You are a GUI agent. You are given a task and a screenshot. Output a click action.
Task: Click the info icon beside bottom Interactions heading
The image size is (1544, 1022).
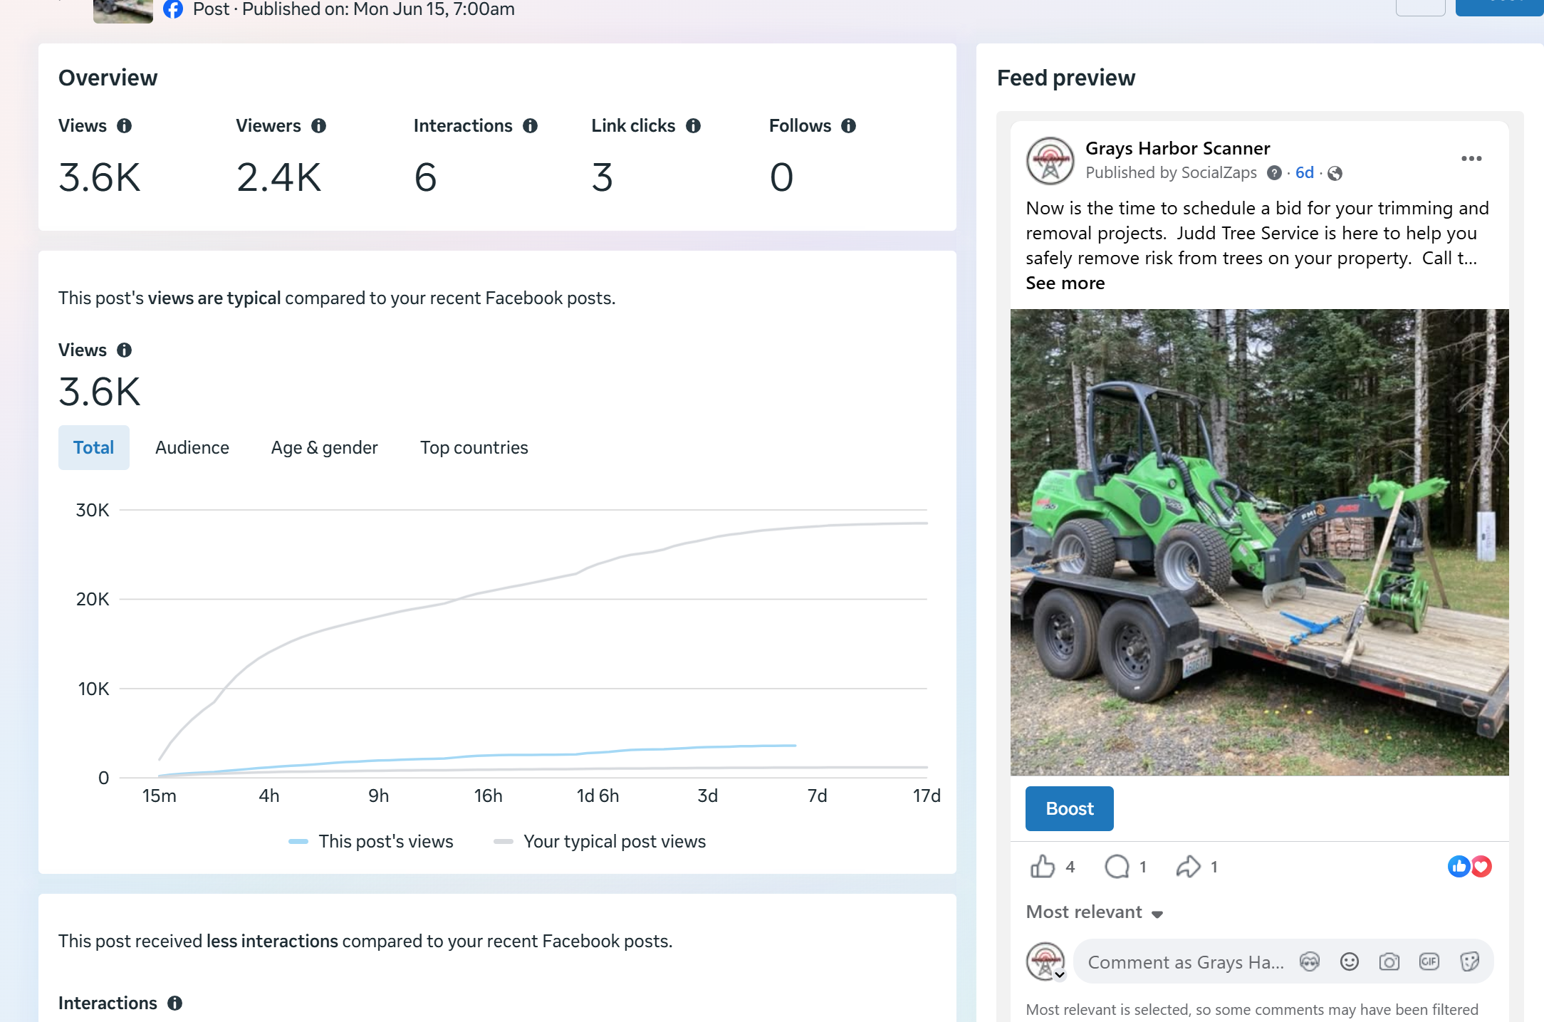[175, 1003]
